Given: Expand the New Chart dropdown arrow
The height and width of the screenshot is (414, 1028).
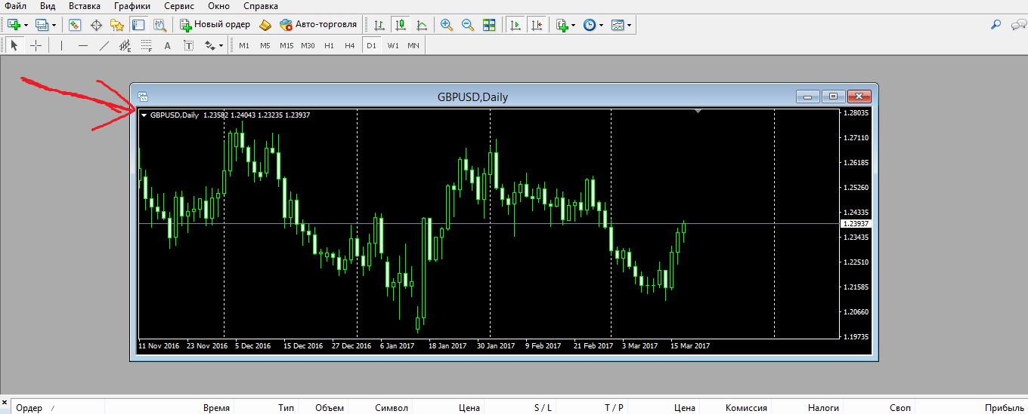Looking at the screenshot, I should coord(26,25).
